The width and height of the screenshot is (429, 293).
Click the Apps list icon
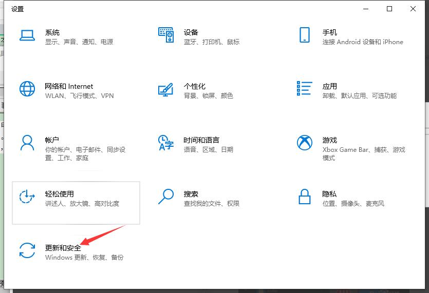[304, 88]
